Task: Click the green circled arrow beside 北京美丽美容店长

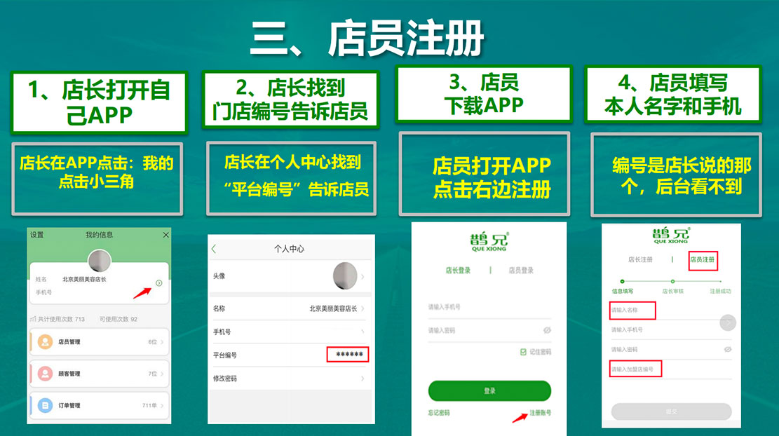Action: [x=159, y=283]
